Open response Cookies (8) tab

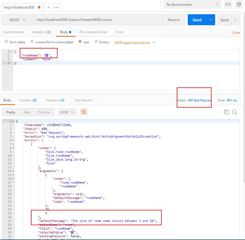coord(28,100)
